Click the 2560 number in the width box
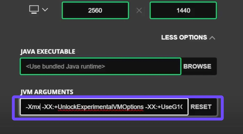The width and height of the screenshot is (243, 134). [x=95, y=10]
